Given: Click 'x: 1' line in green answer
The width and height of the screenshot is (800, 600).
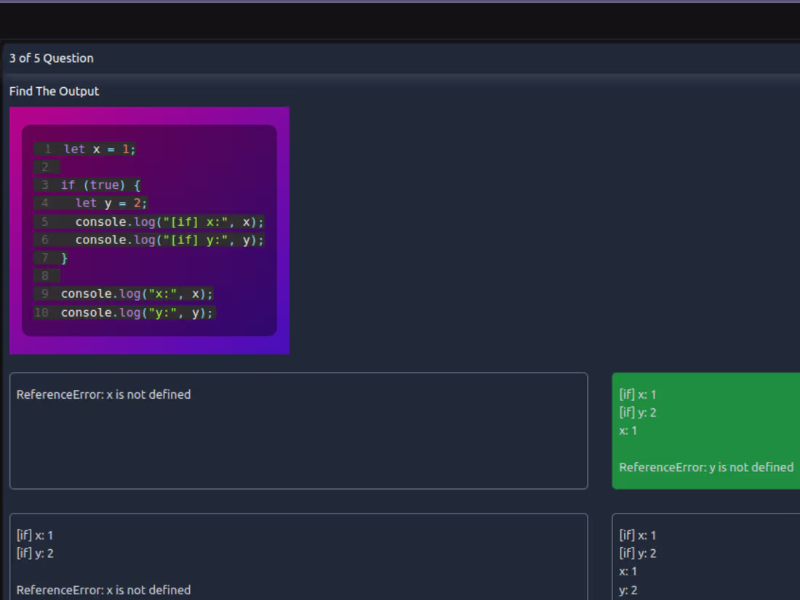Looking at the screenshot, I should 628,431.
